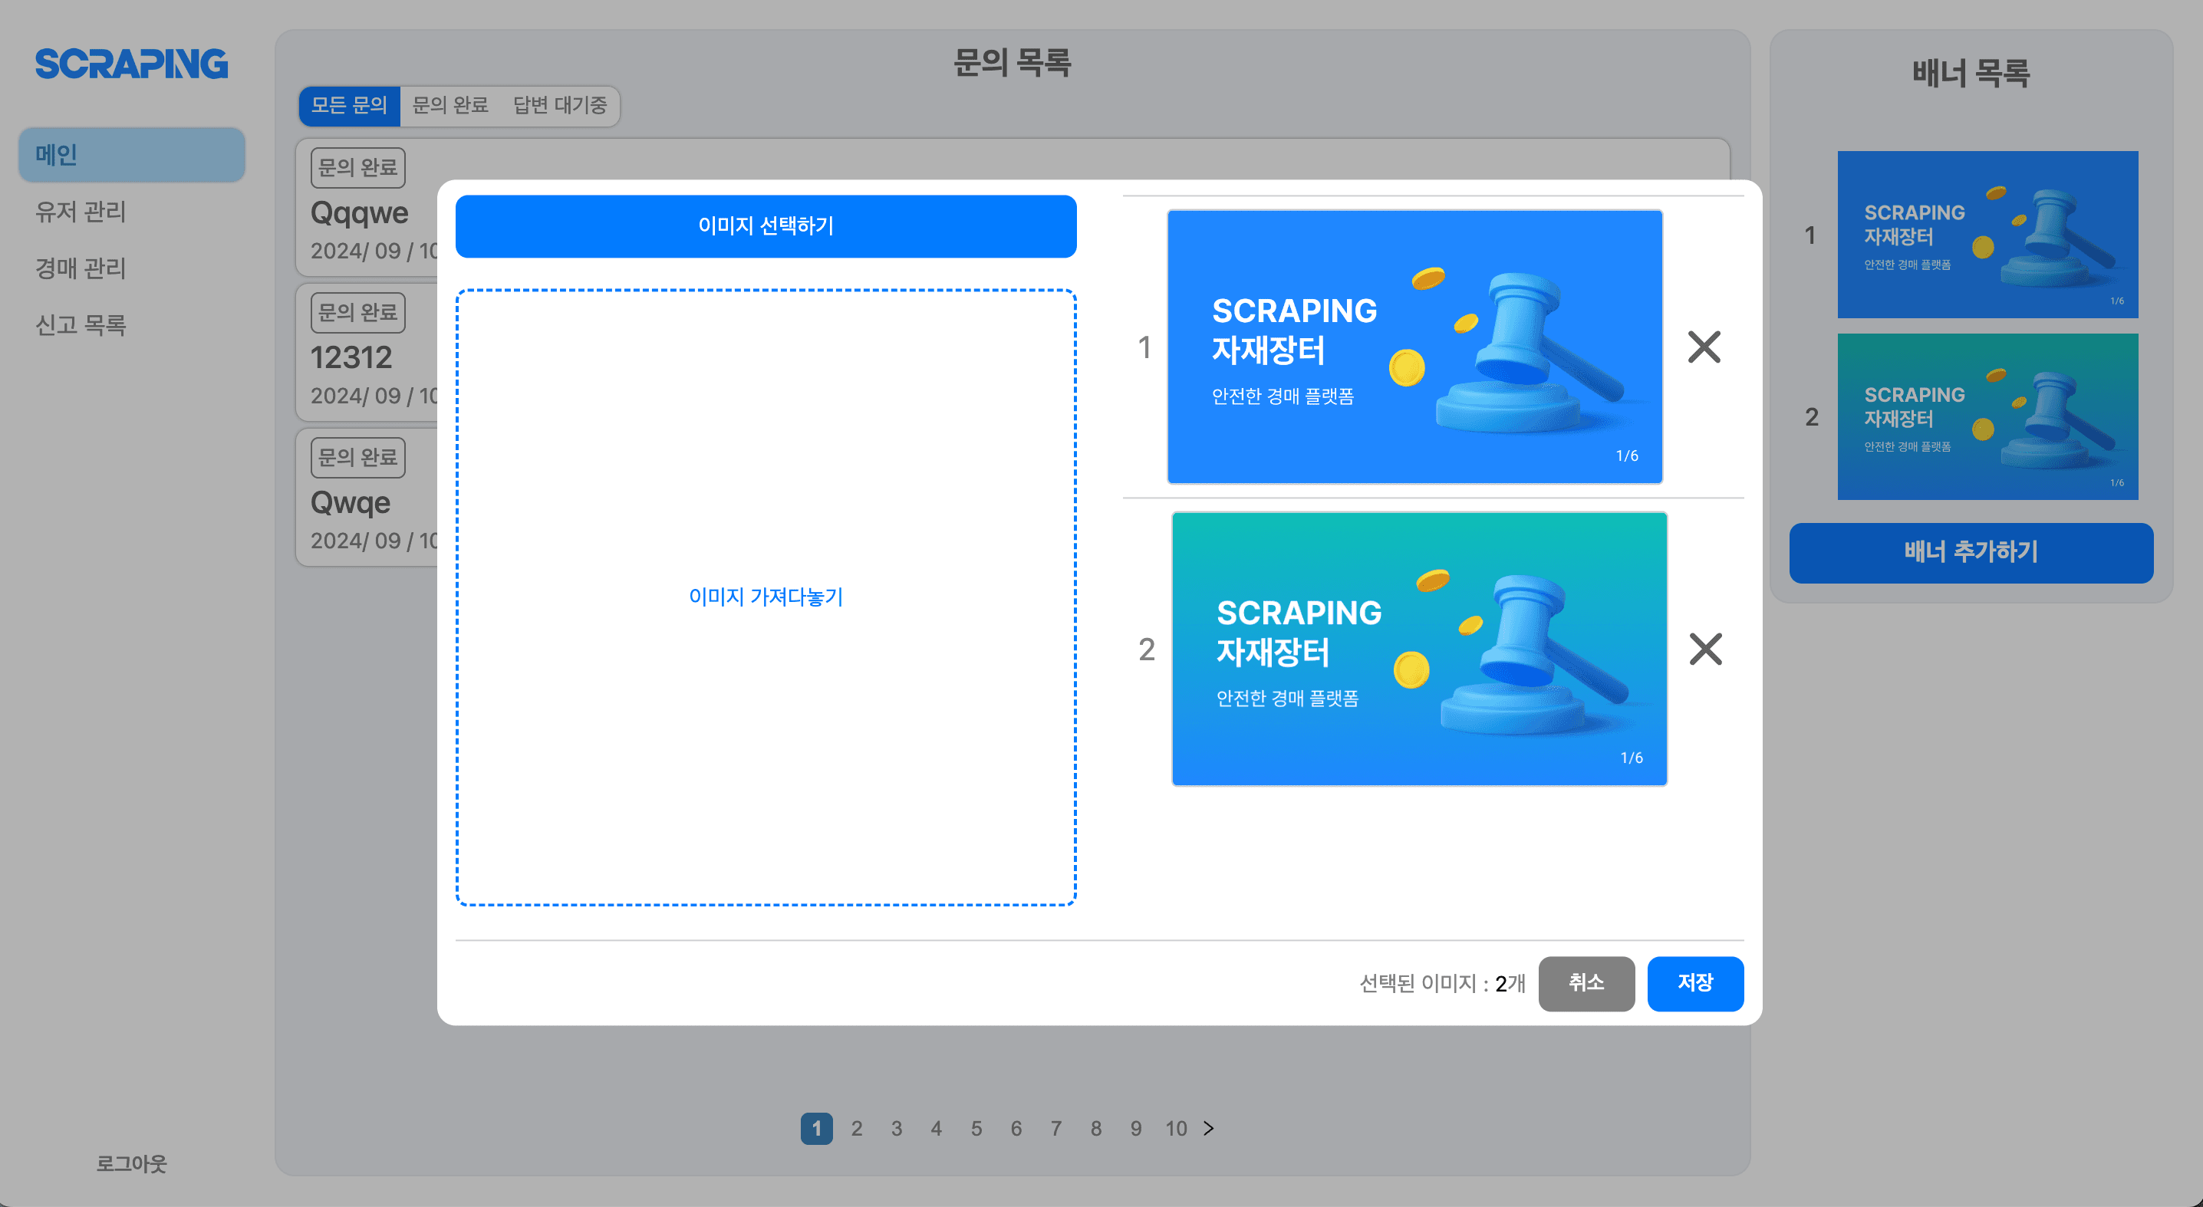Switch to 답변 대기중 tab
Screen dimensions: 2203x1207
pyautogui.click(x=560, y=105)
